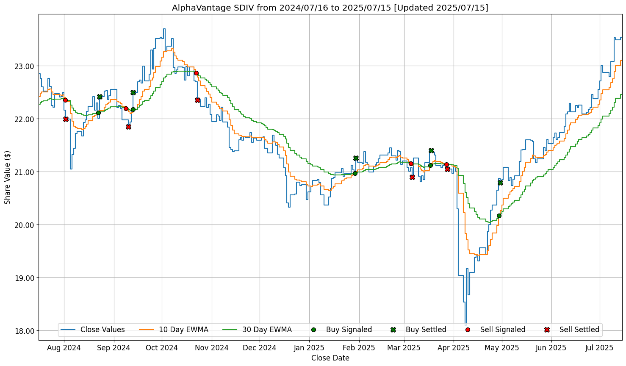Click the Mar 2025 tick label
This screenshot has width=626, height=366.
pos(404,348)
